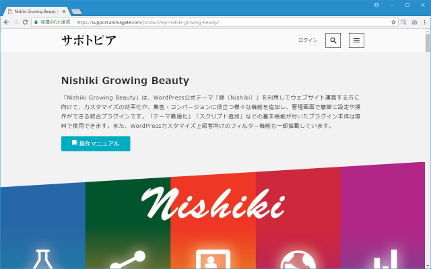Click the share nodes icon on green stripe
431x269 pixels.
tap(128, 260)
